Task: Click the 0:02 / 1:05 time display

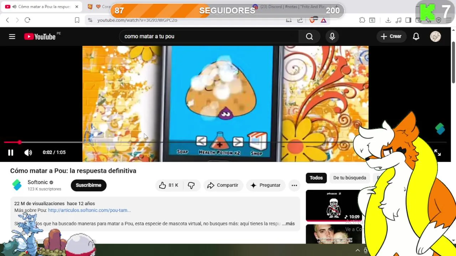Action: tap(54, 153)
